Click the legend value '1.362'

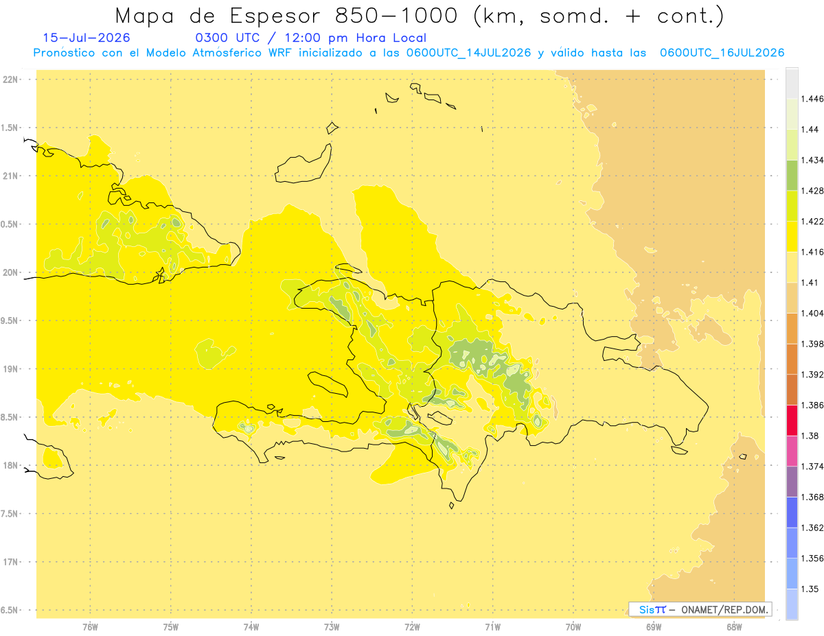812,528
